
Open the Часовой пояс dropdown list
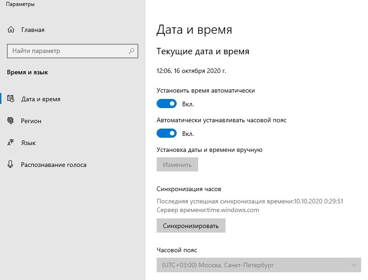pos(256,265)
